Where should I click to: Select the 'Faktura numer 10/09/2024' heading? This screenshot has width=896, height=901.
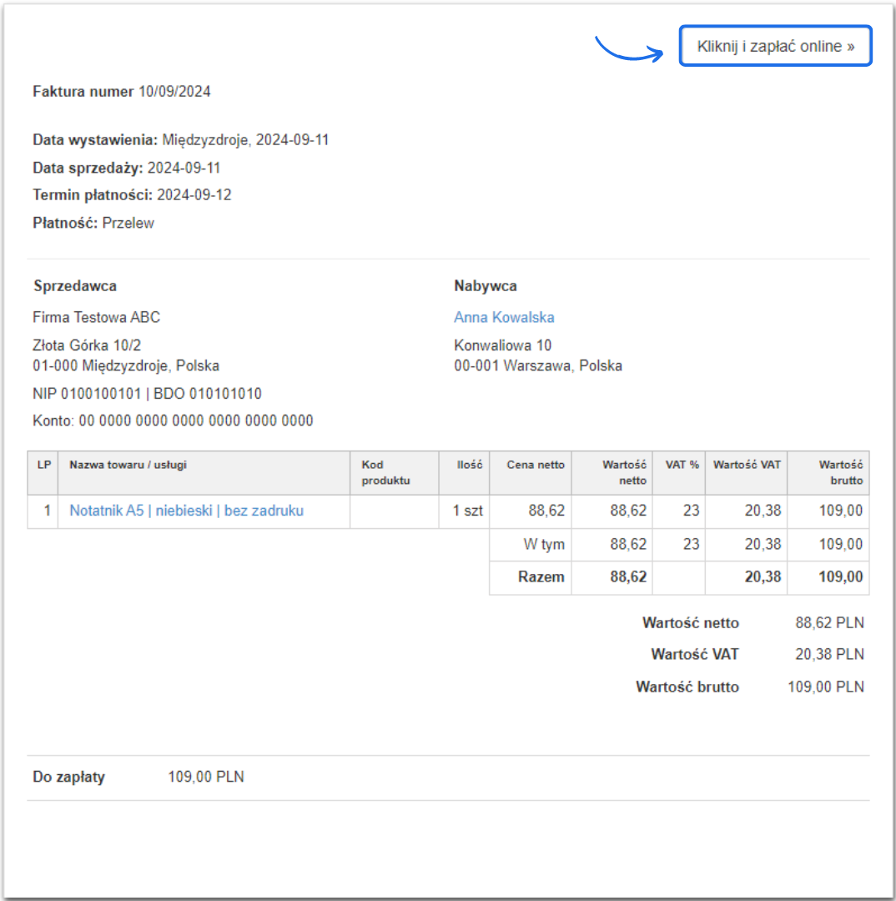click(x=122, y=92)
